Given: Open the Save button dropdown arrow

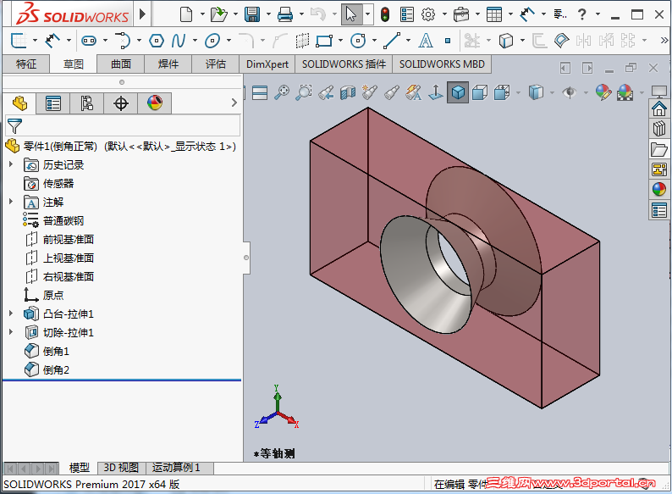Looking at the screenshot, I should 268,14.
